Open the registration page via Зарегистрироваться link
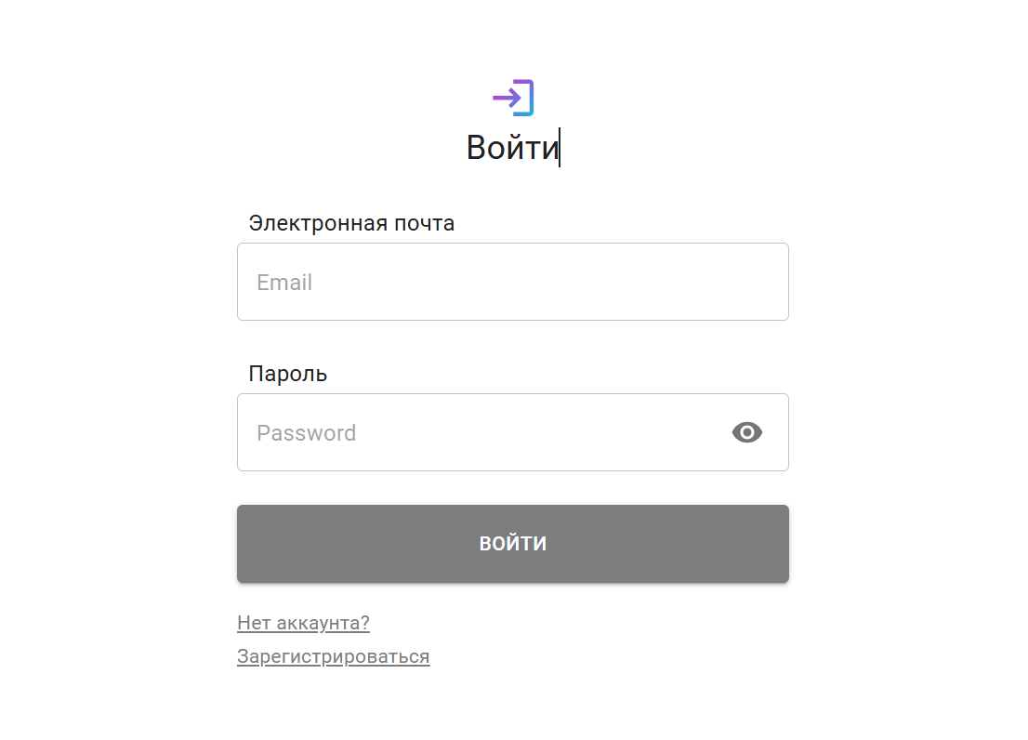 coord(333,655)
